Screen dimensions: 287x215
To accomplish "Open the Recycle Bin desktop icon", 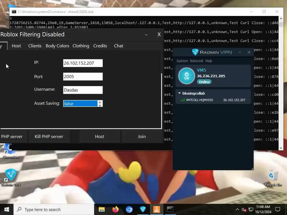I will (x=273, y=178).
